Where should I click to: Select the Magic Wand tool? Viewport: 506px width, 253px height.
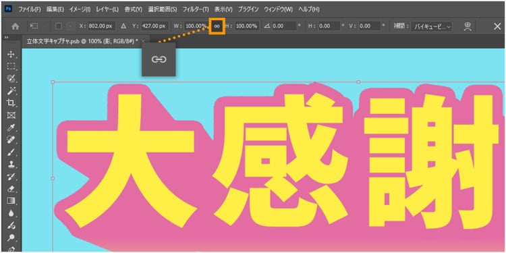(x=11, y=90)
